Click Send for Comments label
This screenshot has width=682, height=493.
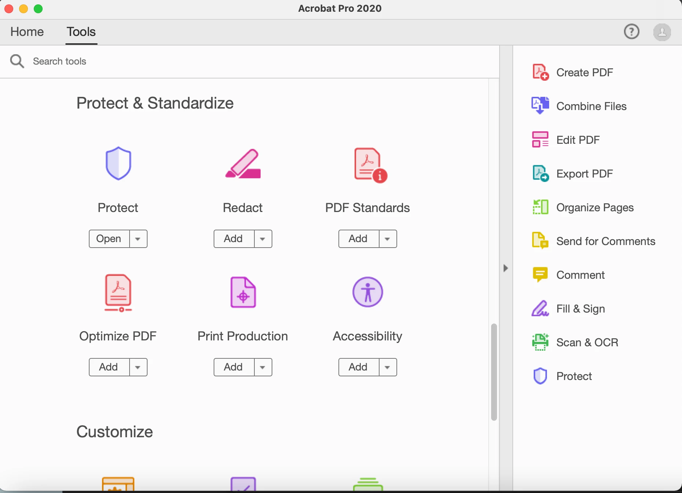pyautogui.click(x=606, y=241)
